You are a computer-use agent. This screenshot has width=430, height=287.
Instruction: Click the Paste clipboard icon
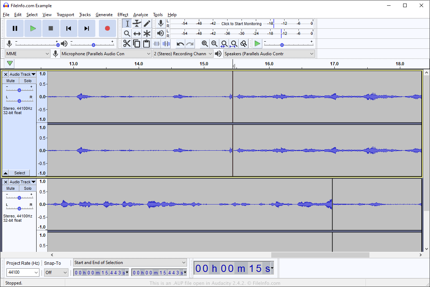tap(146, 44)
